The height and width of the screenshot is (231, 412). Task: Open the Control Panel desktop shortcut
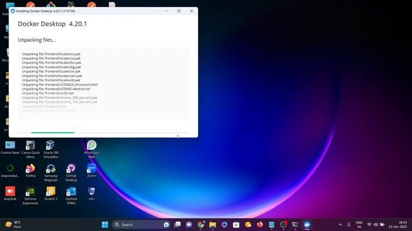[10, 148]
